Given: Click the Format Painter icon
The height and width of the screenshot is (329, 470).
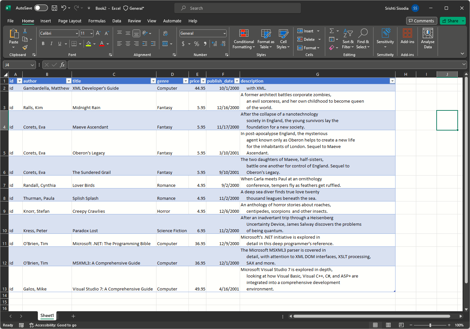Looking at the screenshot, I should click(25, 48).
